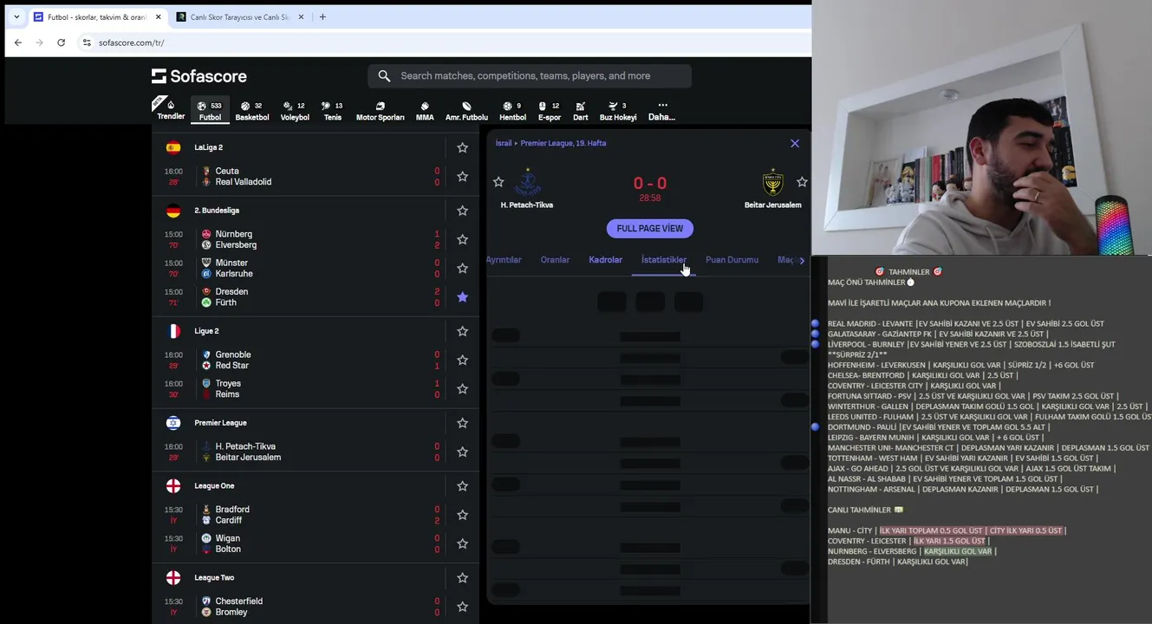Open the Hentbol sport category
This screenshot has height=624, width=1152.
(512, 110)
